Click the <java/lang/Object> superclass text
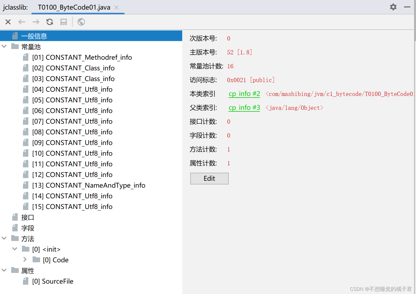Image resolution: width=416 pixels, height=294 pixels. coord(294,108)
